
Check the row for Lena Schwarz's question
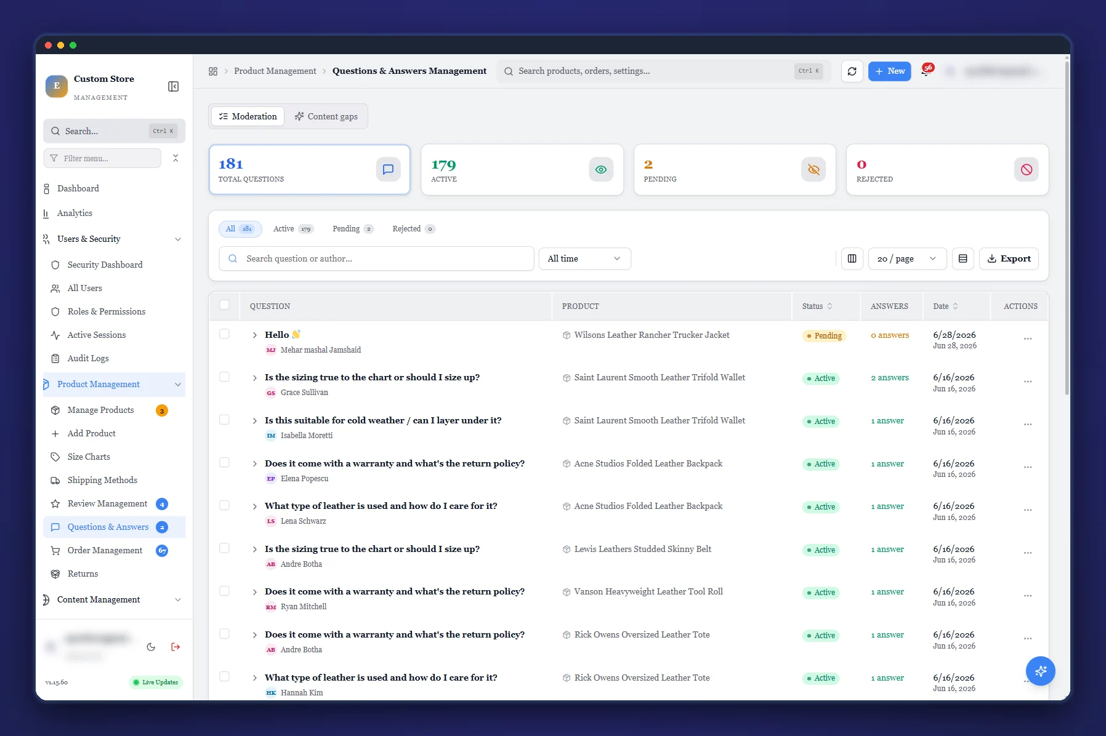(x=224, y=505)
